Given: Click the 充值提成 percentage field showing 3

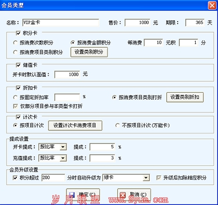Looking at the screenshot, I should (x=102, y=158).
